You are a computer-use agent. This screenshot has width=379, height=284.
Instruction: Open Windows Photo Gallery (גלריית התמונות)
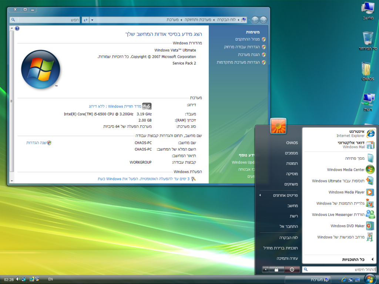339,203
